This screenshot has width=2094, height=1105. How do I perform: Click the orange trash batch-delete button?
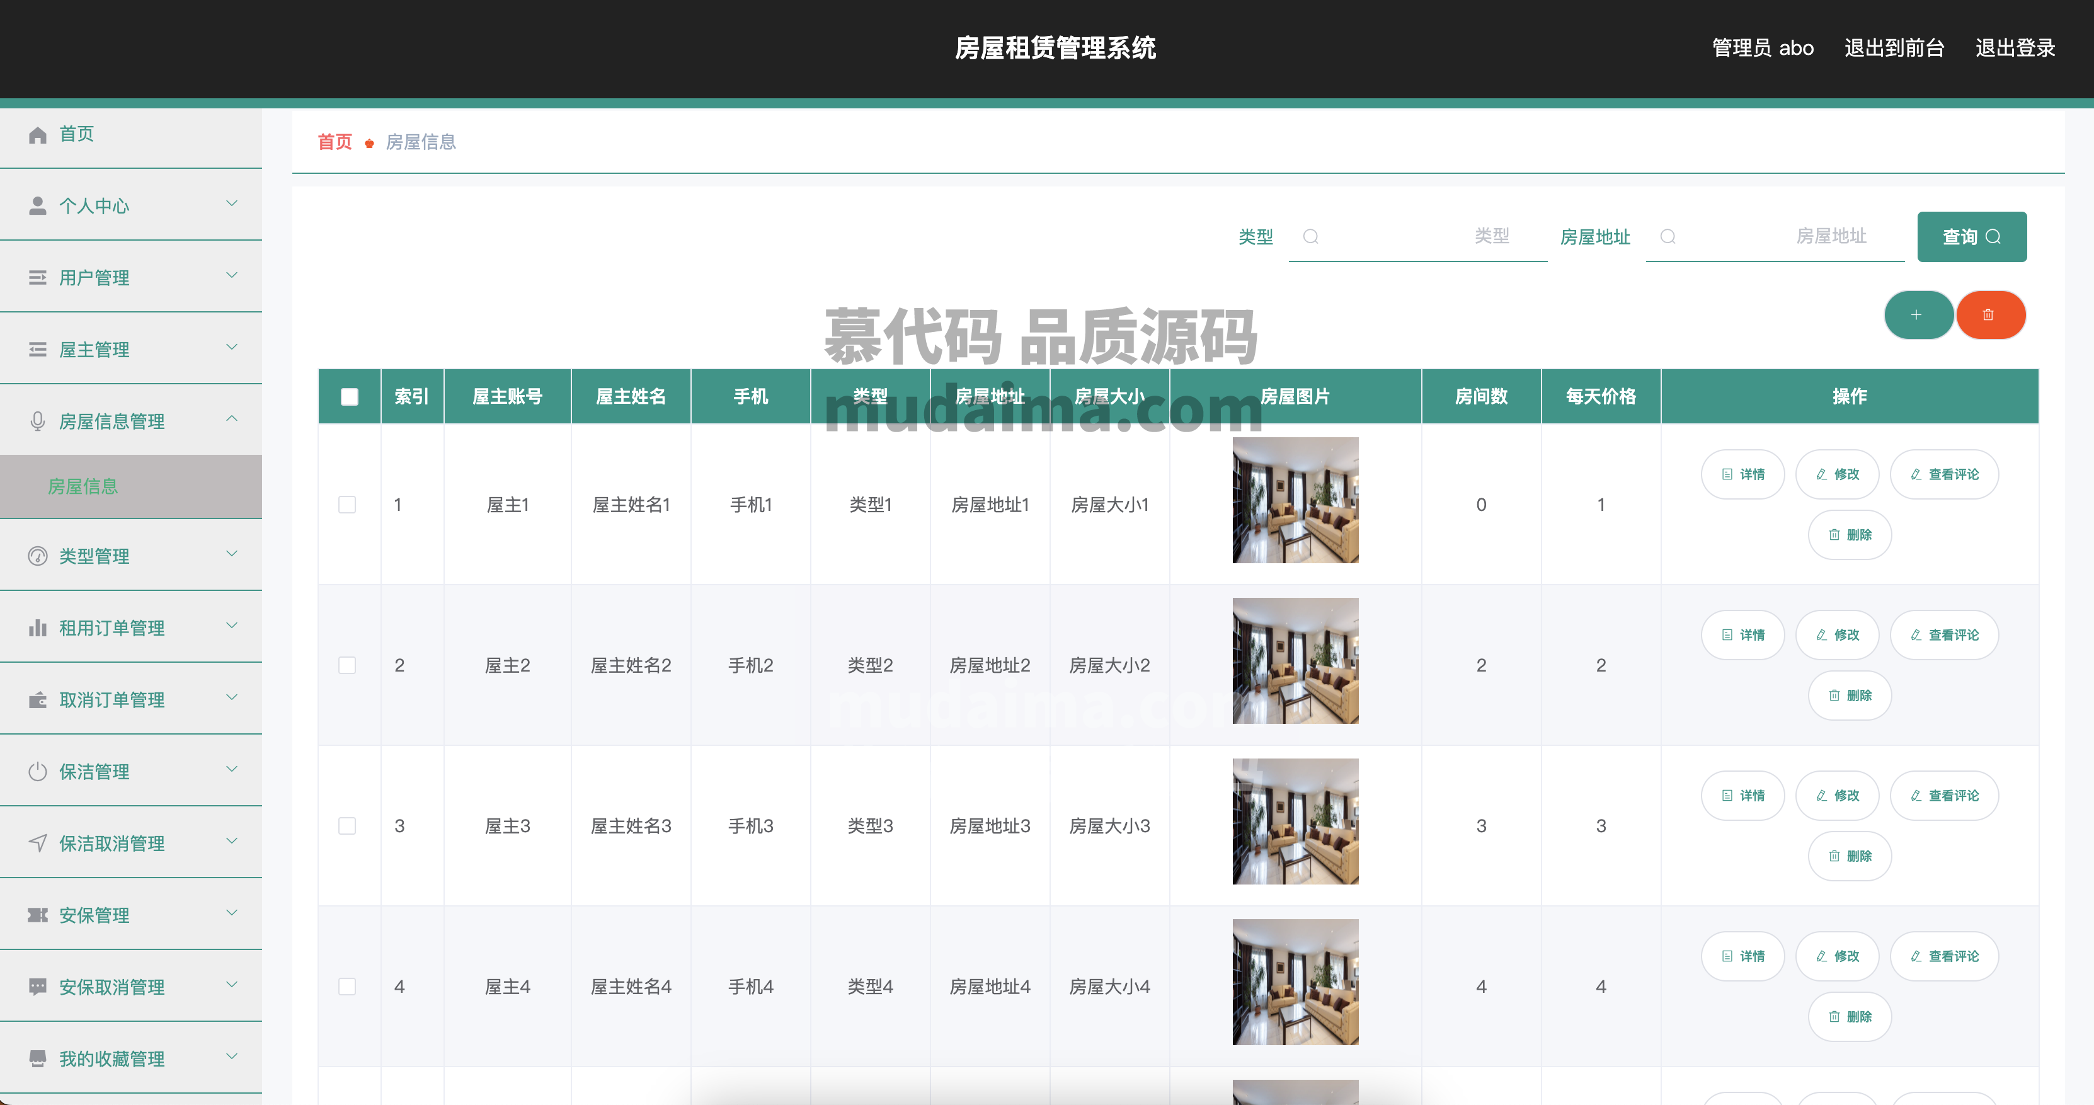[1990, 314]
